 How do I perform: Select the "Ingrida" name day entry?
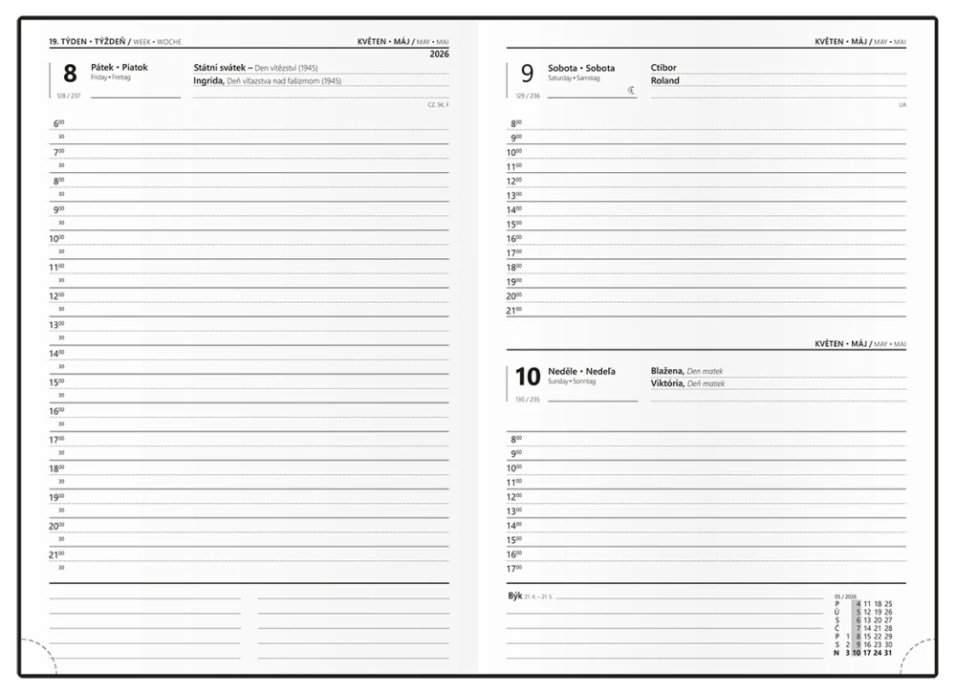coord(207,80)
